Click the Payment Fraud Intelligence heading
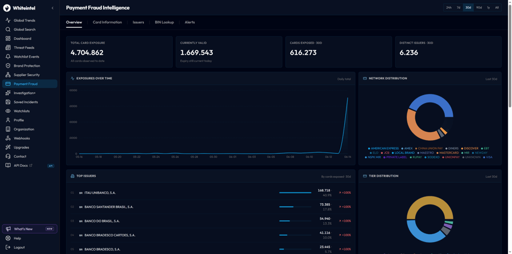 tap(98, 8)
